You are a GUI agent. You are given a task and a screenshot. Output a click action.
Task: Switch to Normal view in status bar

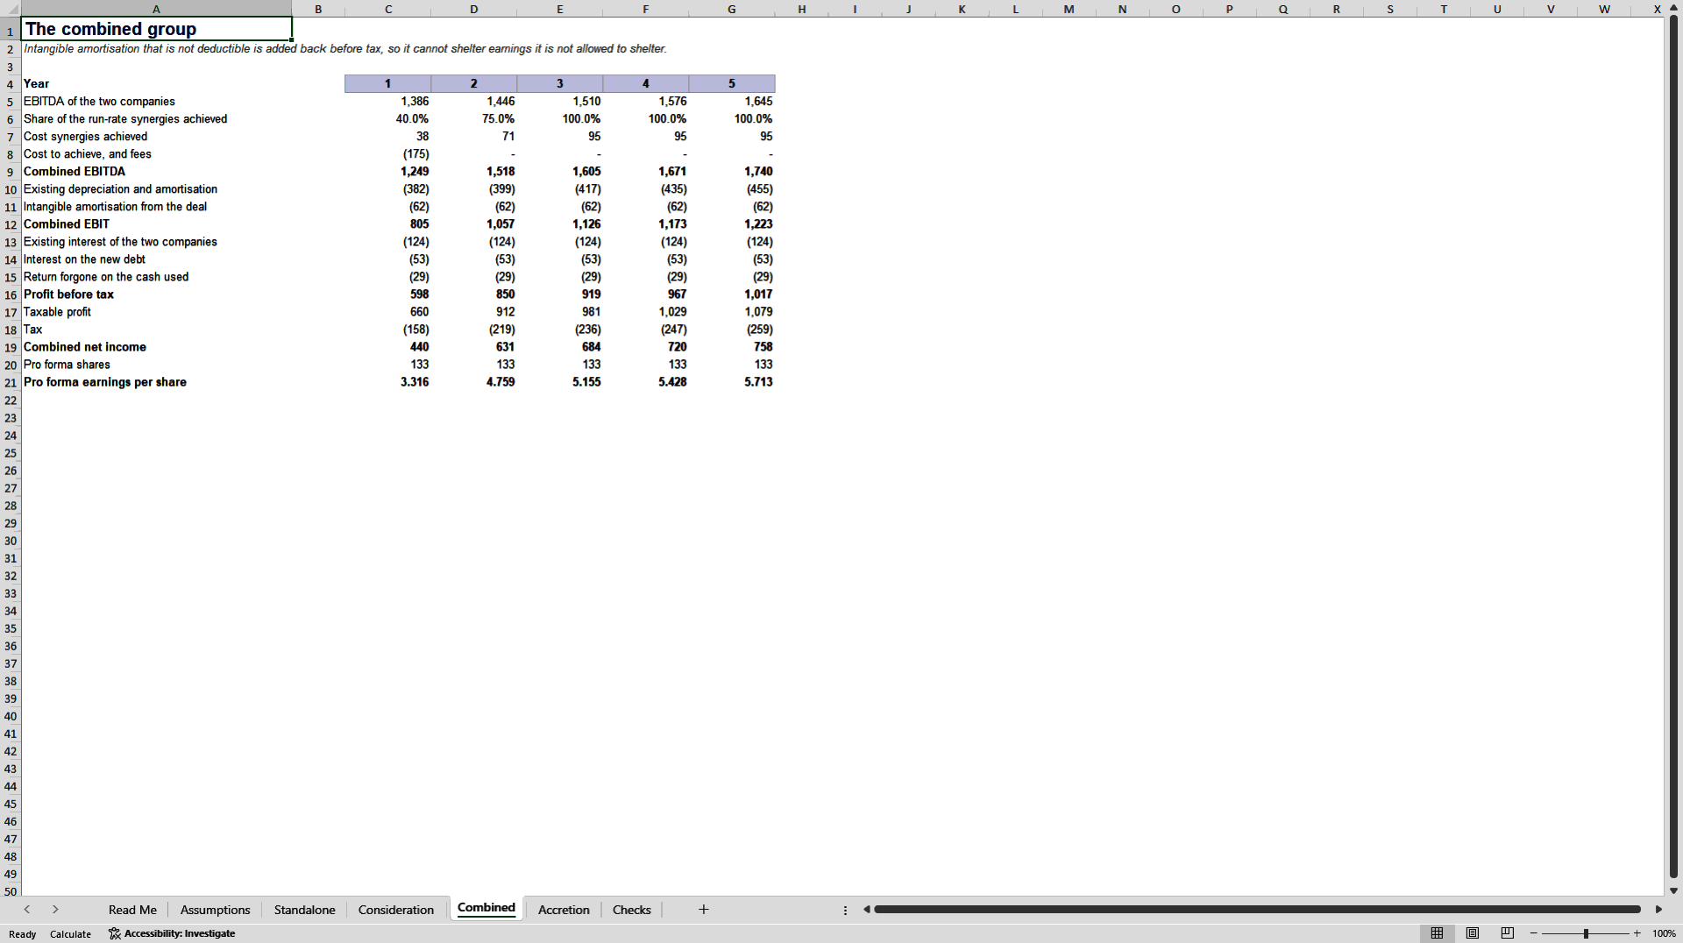pyautogui.click(x=1437, y=933)
